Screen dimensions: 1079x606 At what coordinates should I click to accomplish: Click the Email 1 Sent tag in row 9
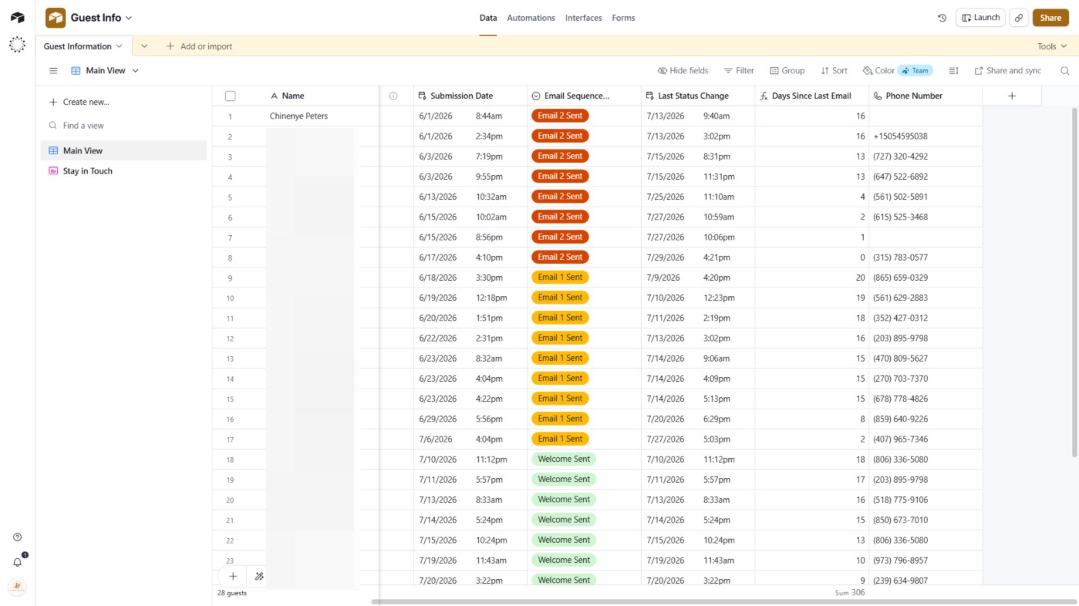[x=560, y=277]
